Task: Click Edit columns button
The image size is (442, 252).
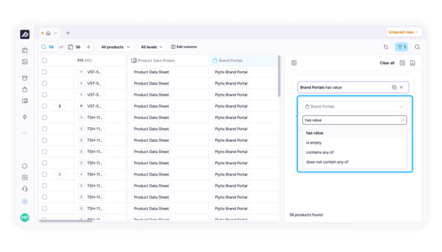Action: (x=184, y=47)
